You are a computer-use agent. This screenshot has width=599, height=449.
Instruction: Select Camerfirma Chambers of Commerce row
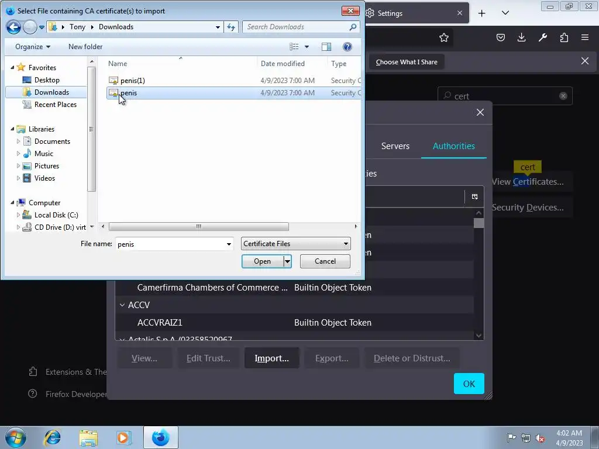[295, 288]
